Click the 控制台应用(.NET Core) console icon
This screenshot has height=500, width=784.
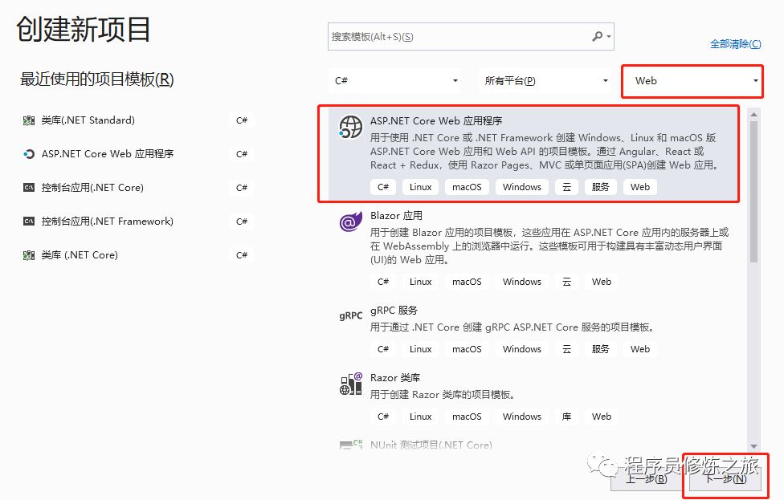coord(29,188)
